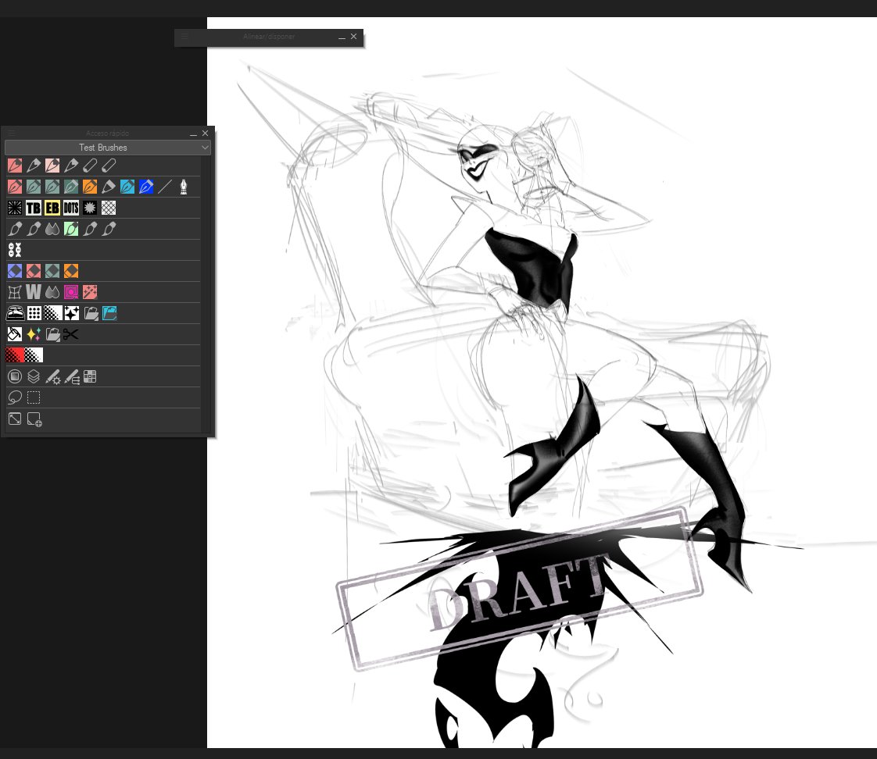The height and width of the screenshot is (759, 877).
Task: Click the straight line ruler tool
Action: pos(166,186)
